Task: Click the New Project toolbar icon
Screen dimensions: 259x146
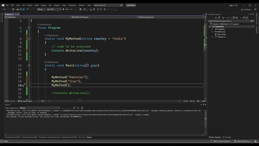Action: pos(13,9)
